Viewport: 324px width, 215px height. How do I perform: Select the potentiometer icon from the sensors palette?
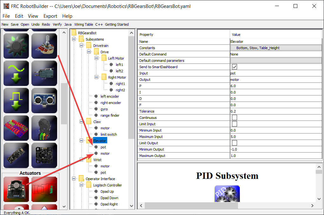tap(44, 46)
